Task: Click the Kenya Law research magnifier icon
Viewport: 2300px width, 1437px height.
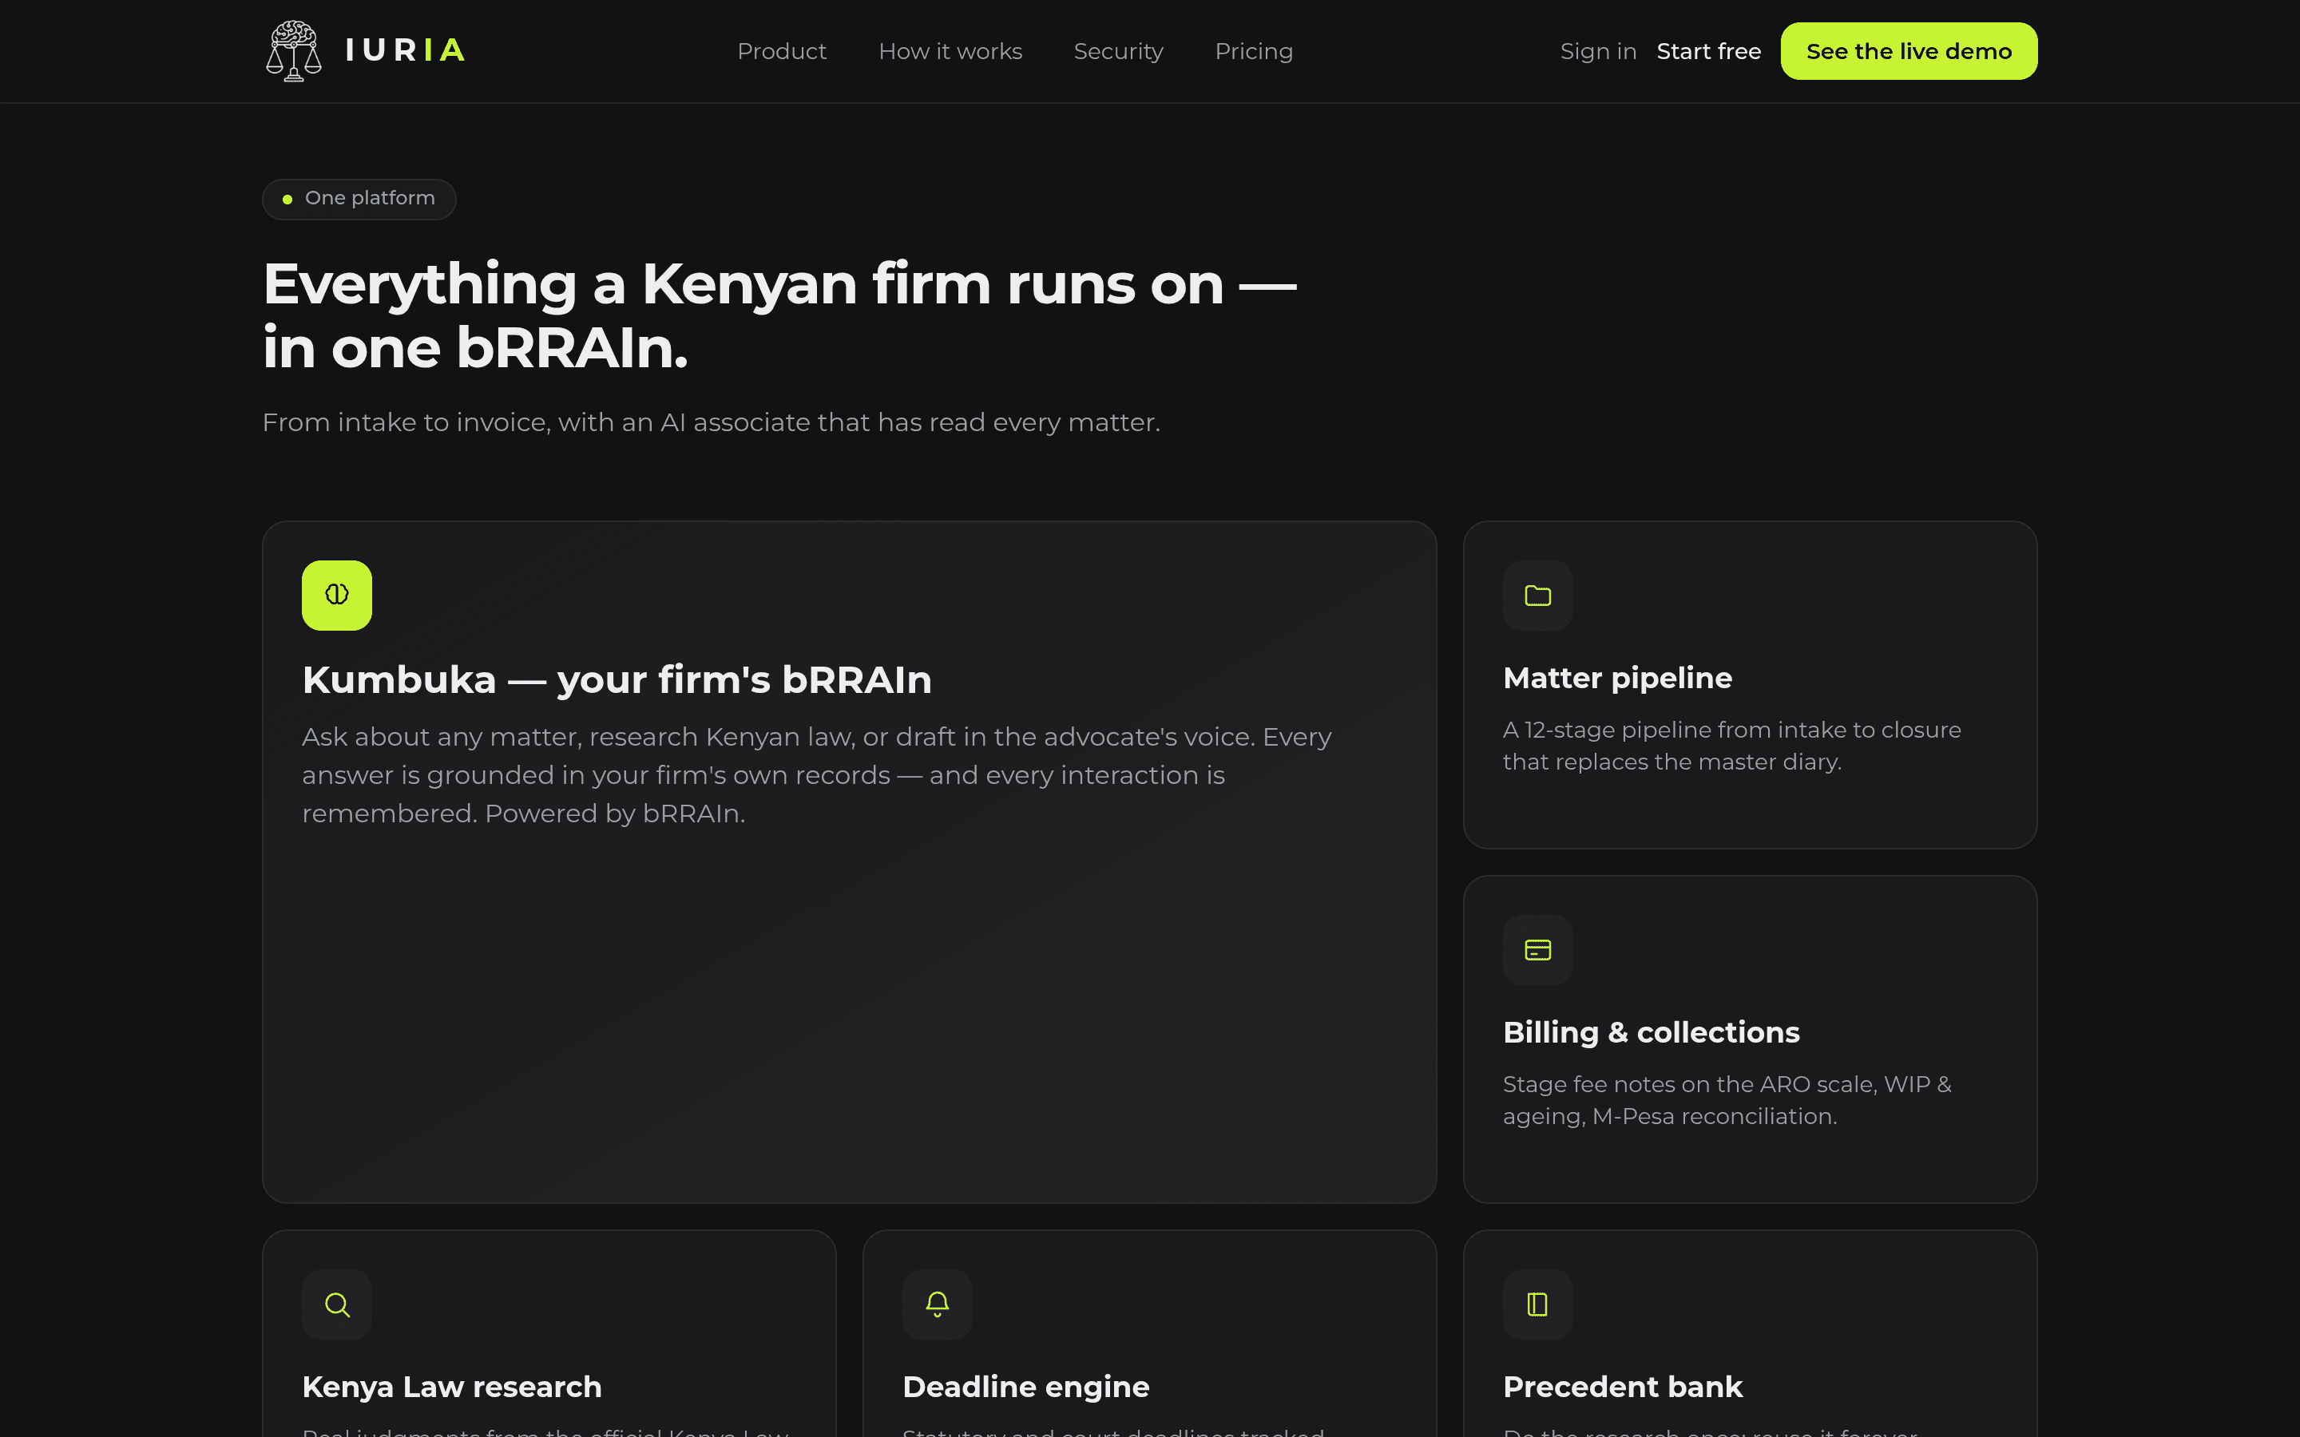Action: [336, 1304]
